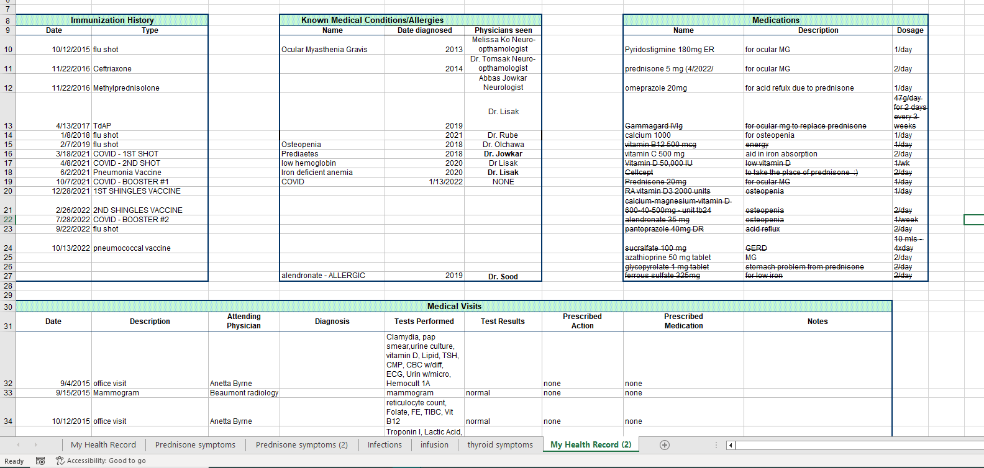Click the vitamin C 500 mg cell
984x468 pixels.
tap(683, 153)
